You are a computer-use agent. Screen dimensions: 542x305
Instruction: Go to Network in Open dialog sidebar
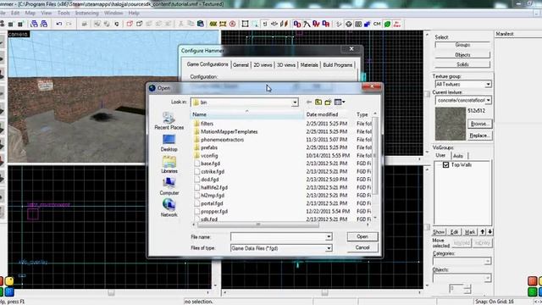[x=169, y=208]
